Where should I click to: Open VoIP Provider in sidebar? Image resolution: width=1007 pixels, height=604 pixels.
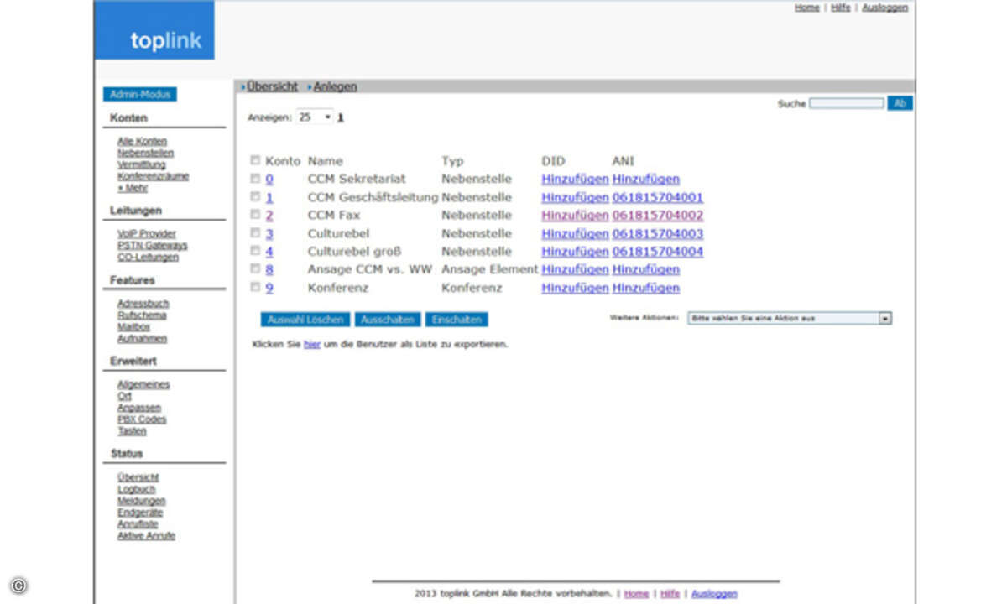tap(147, 234)
